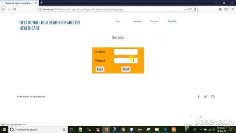Open Firefox from the taskbar
236x133 pixels.
coord(106,130)
